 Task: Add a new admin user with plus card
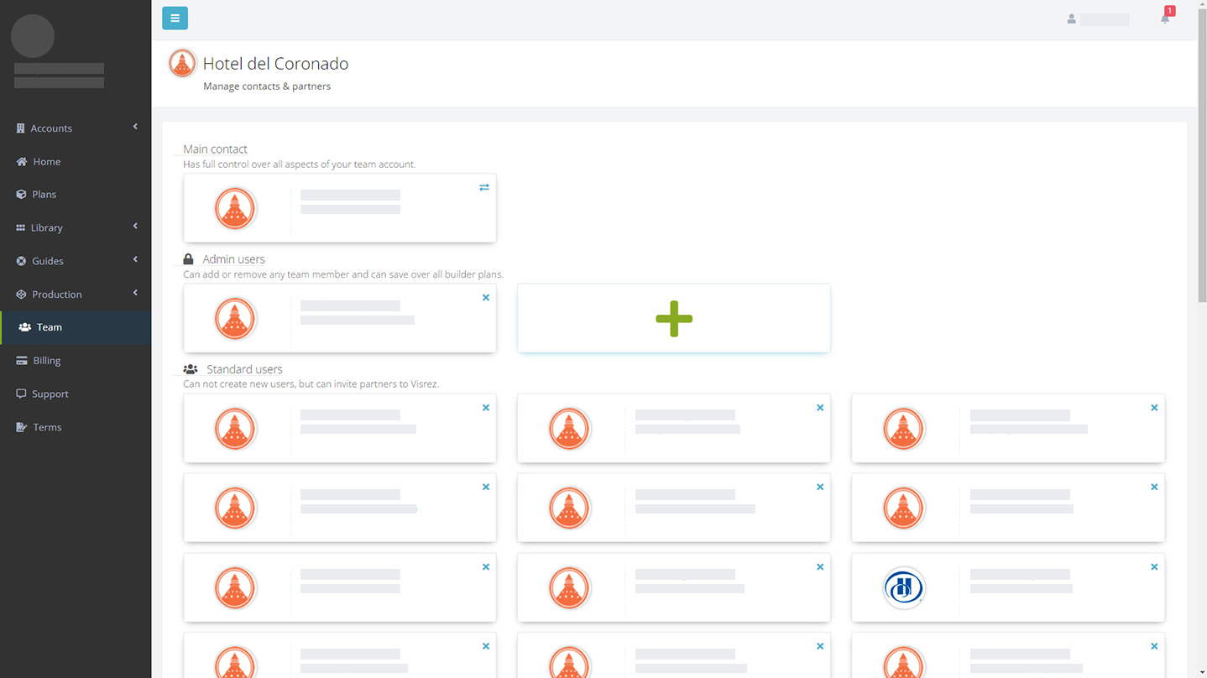click(674, 318)
